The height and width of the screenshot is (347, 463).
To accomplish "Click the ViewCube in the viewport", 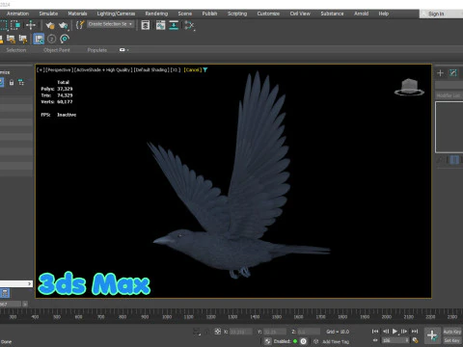I will click(x=409, y=87).
